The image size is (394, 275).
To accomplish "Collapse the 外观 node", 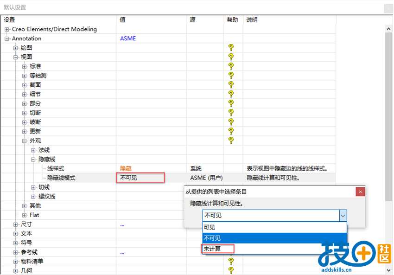I will (25, 141).
